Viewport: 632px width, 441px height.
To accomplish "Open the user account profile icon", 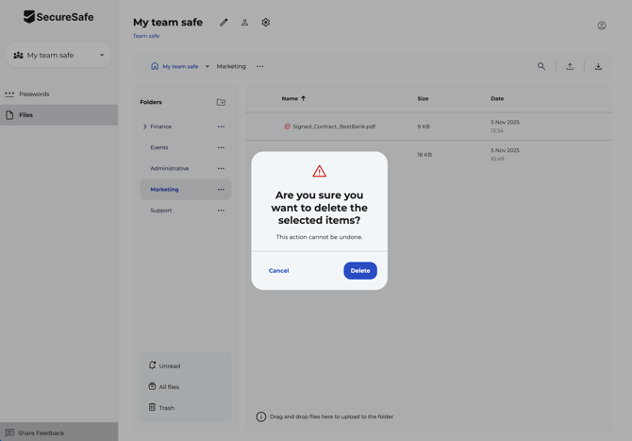I will pos(601,25).
